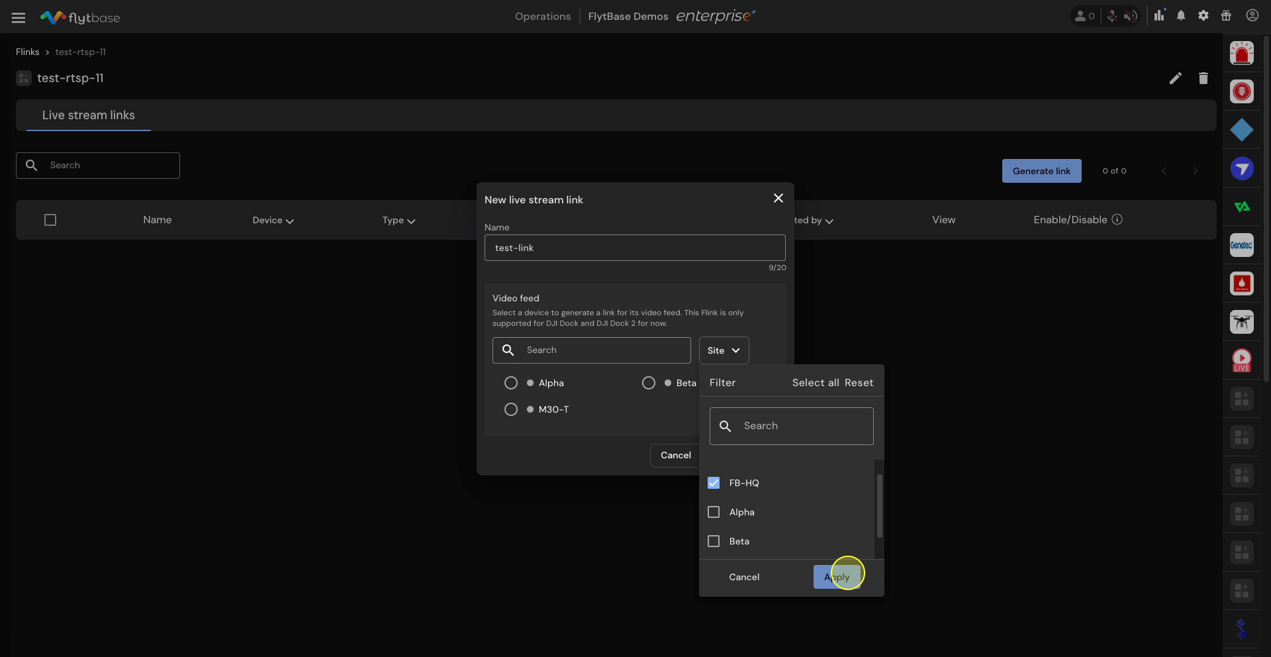
Task: Open the hamburger navigation menu
Action: (x=19, y=18)
